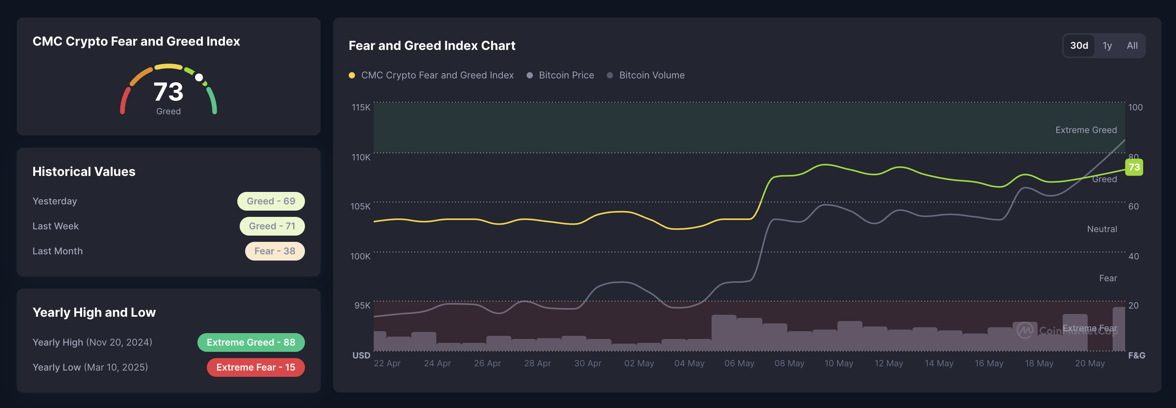Click the Fear - 38 Last Month badge
1176x408 pixels.
275,251
